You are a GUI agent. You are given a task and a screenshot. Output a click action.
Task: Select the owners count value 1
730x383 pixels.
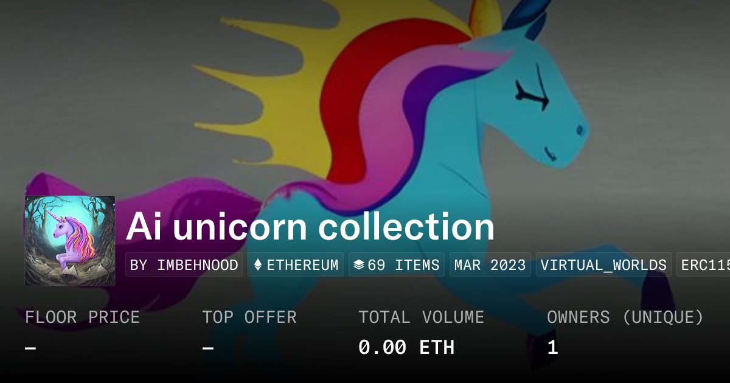(552, 348)
